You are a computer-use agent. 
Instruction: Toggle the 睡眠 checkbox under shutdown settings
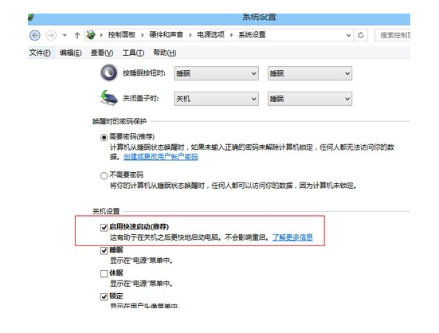(x=104, y=250)
